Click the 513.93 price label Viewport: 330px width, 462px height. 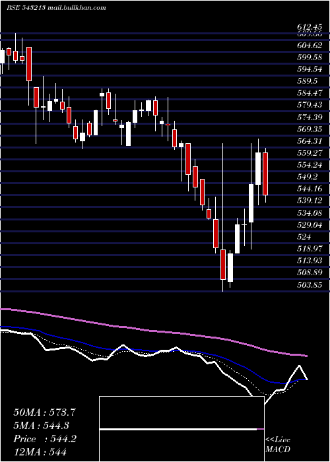coord(310,261)
